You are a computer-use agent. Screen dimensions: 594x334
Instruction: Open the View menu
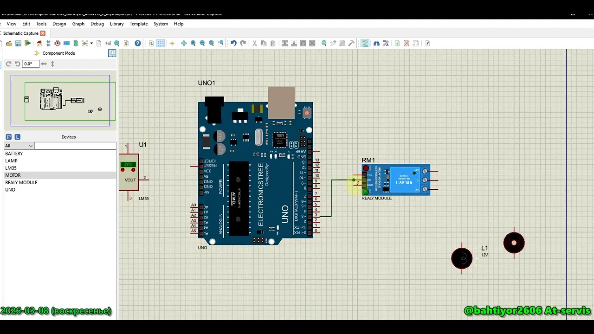[12, 24]
